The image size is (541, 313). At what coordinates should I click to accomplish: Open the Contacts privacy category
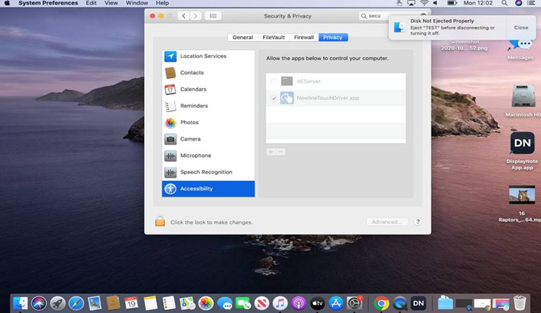(192, 73)
